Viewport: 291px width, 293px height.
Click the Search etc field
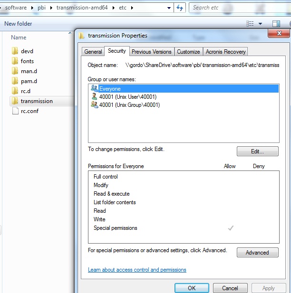[240, 8]
